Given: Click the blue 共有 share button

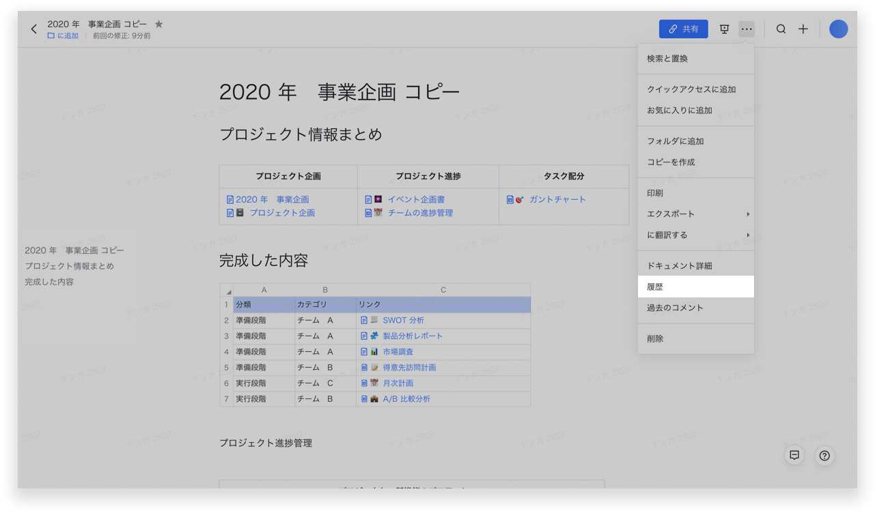Looking at the screenshot, I should (x=683, y=29).
